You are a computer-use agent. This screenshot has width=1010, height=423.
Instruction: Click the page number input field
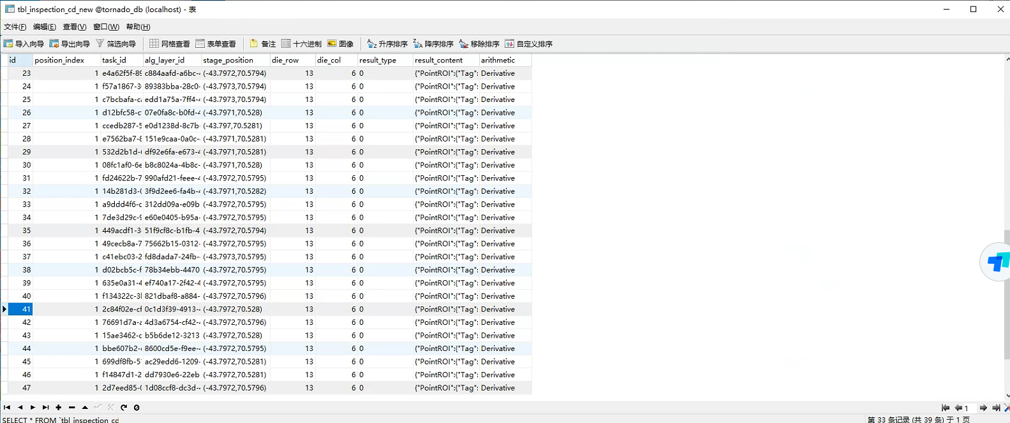click(970, 408)
